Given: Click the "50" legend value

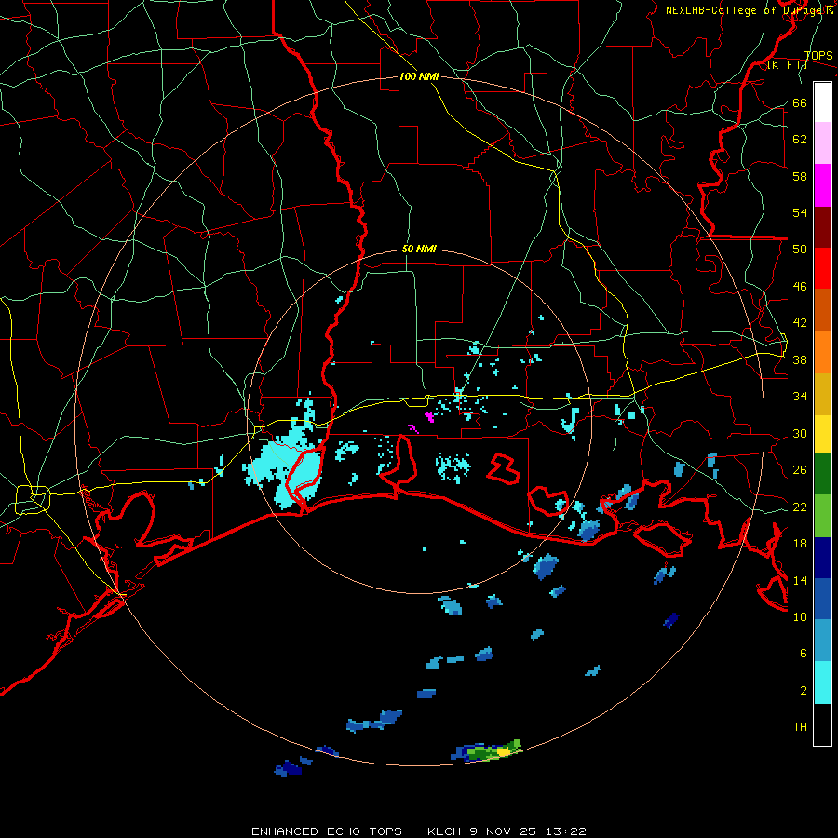Looking at the screenshot, I should coord(800,249).
